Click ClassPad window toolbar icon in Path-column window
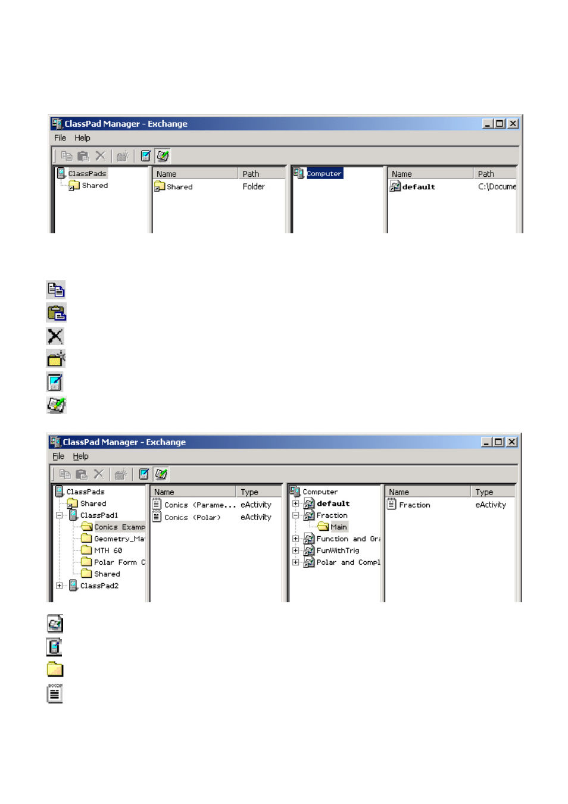Image resolution: width=568 pixels, height=804 pixels. (145, 156)
